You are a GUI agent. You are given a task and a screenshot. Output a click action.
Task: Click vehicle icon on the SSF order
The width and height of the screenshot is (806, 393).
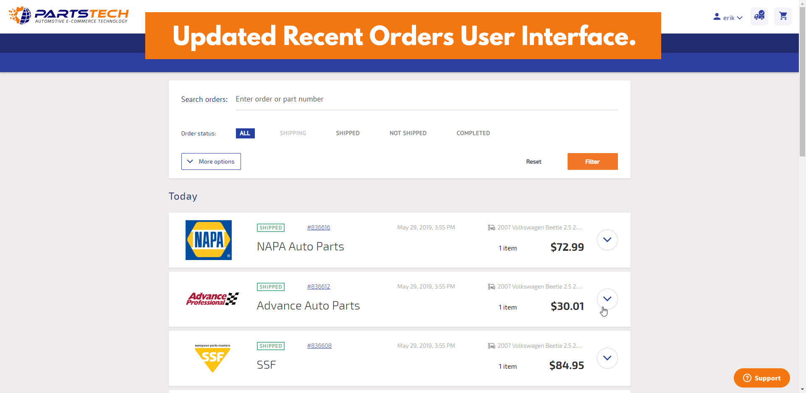(491, 346)
